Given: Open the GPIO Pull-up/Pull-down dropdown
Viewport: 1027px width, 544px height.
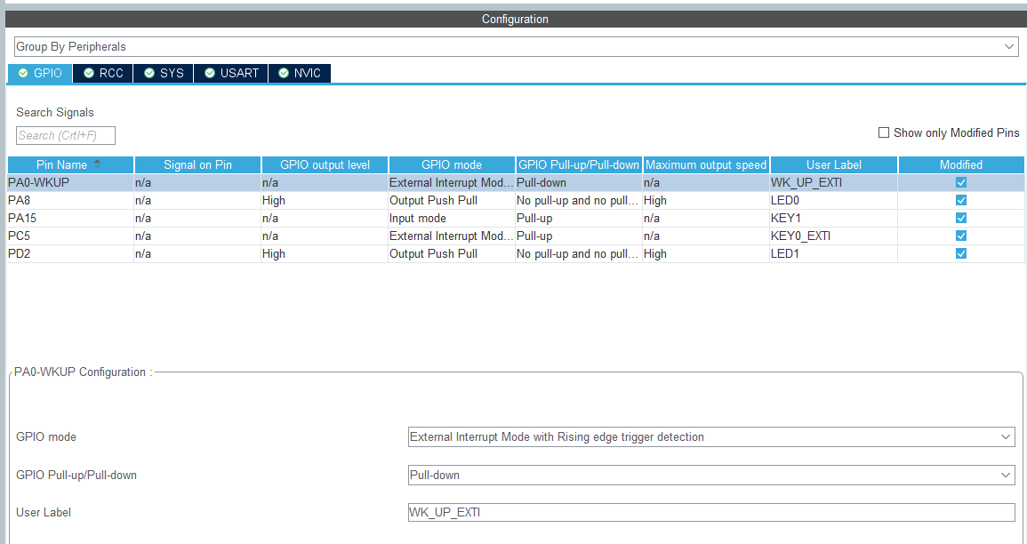Looking at the screenshot, I should 710,475.
